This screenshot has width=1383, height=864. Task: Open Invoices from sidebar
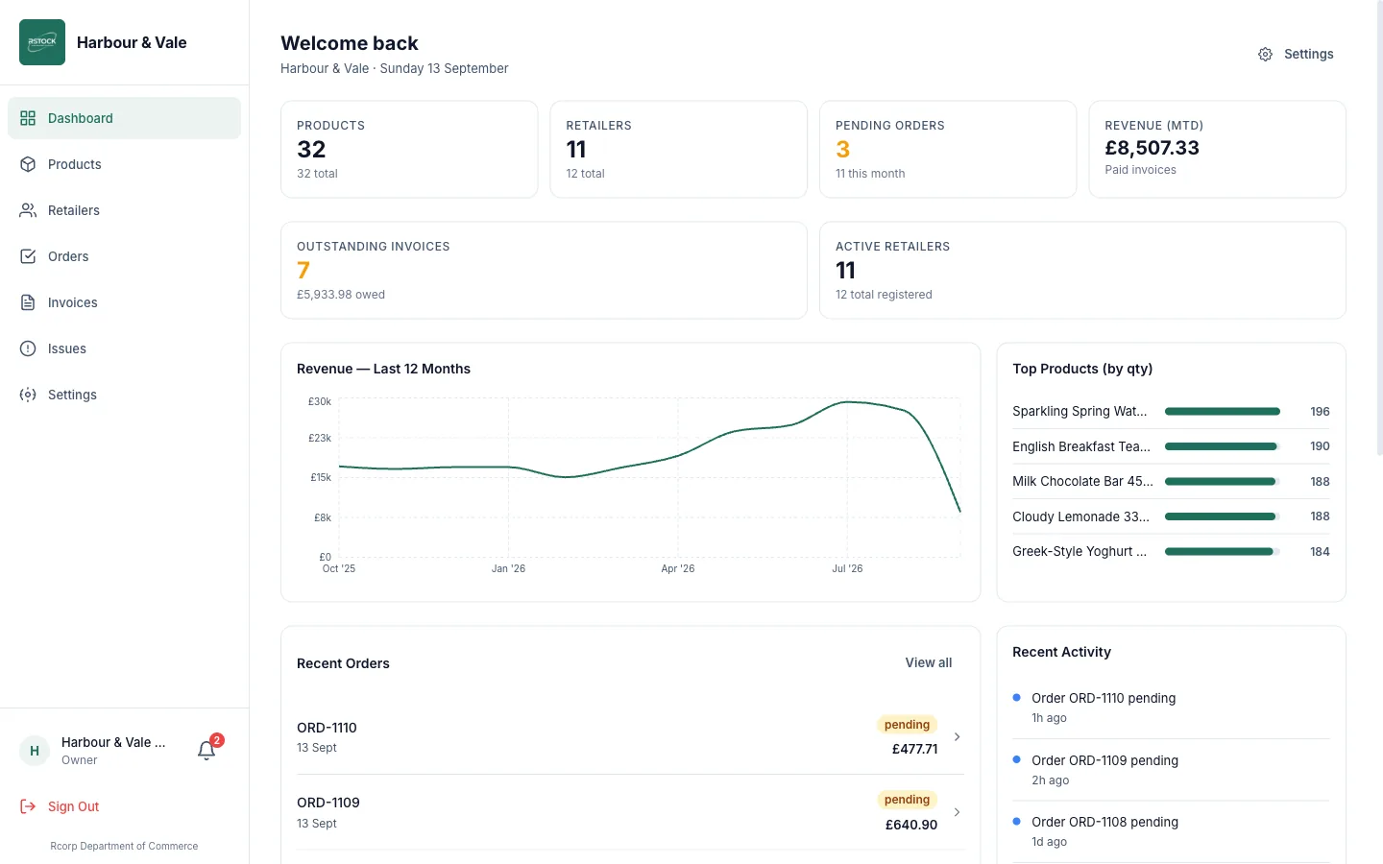coord(124,302)
